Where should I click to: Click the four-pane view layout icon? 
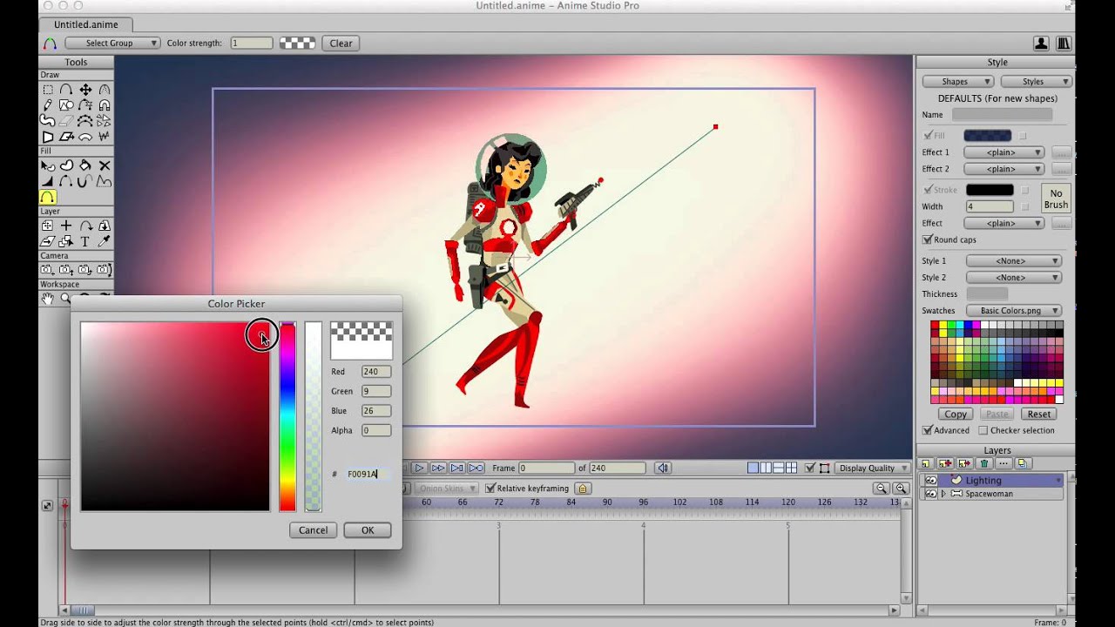coord(791,468)
